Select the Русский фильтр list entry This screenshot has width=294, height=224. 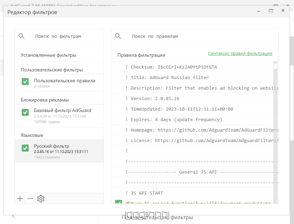[x=59, y=151]
